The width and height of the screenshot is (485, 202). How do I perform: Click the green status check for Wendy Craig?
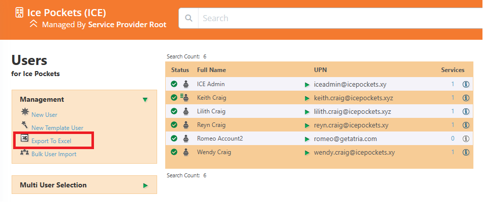pyautogui.click(x=174, y=152)
